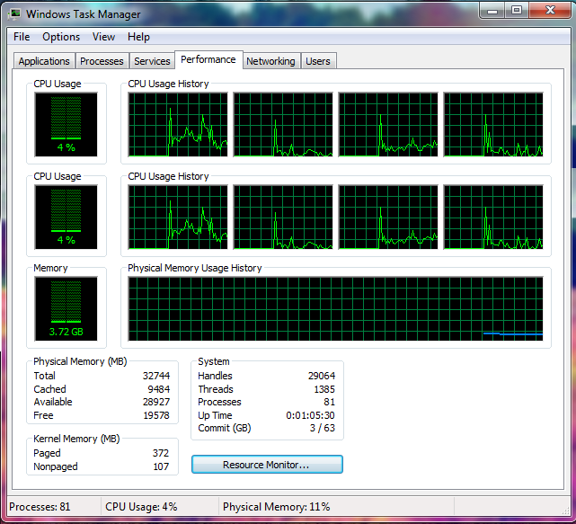Go to the Processes tab
576x524 pixels.
[x=102, y=61]
